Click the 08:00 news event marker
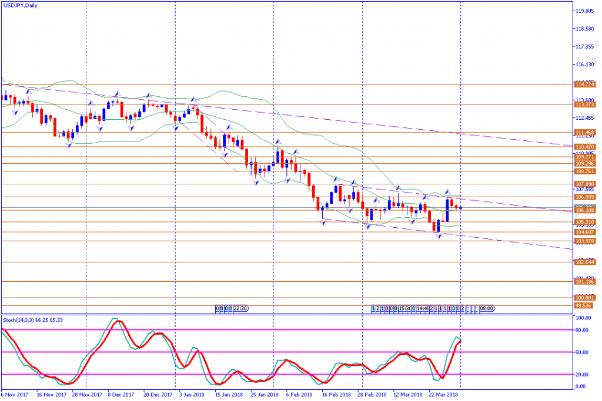 (486, 308)
